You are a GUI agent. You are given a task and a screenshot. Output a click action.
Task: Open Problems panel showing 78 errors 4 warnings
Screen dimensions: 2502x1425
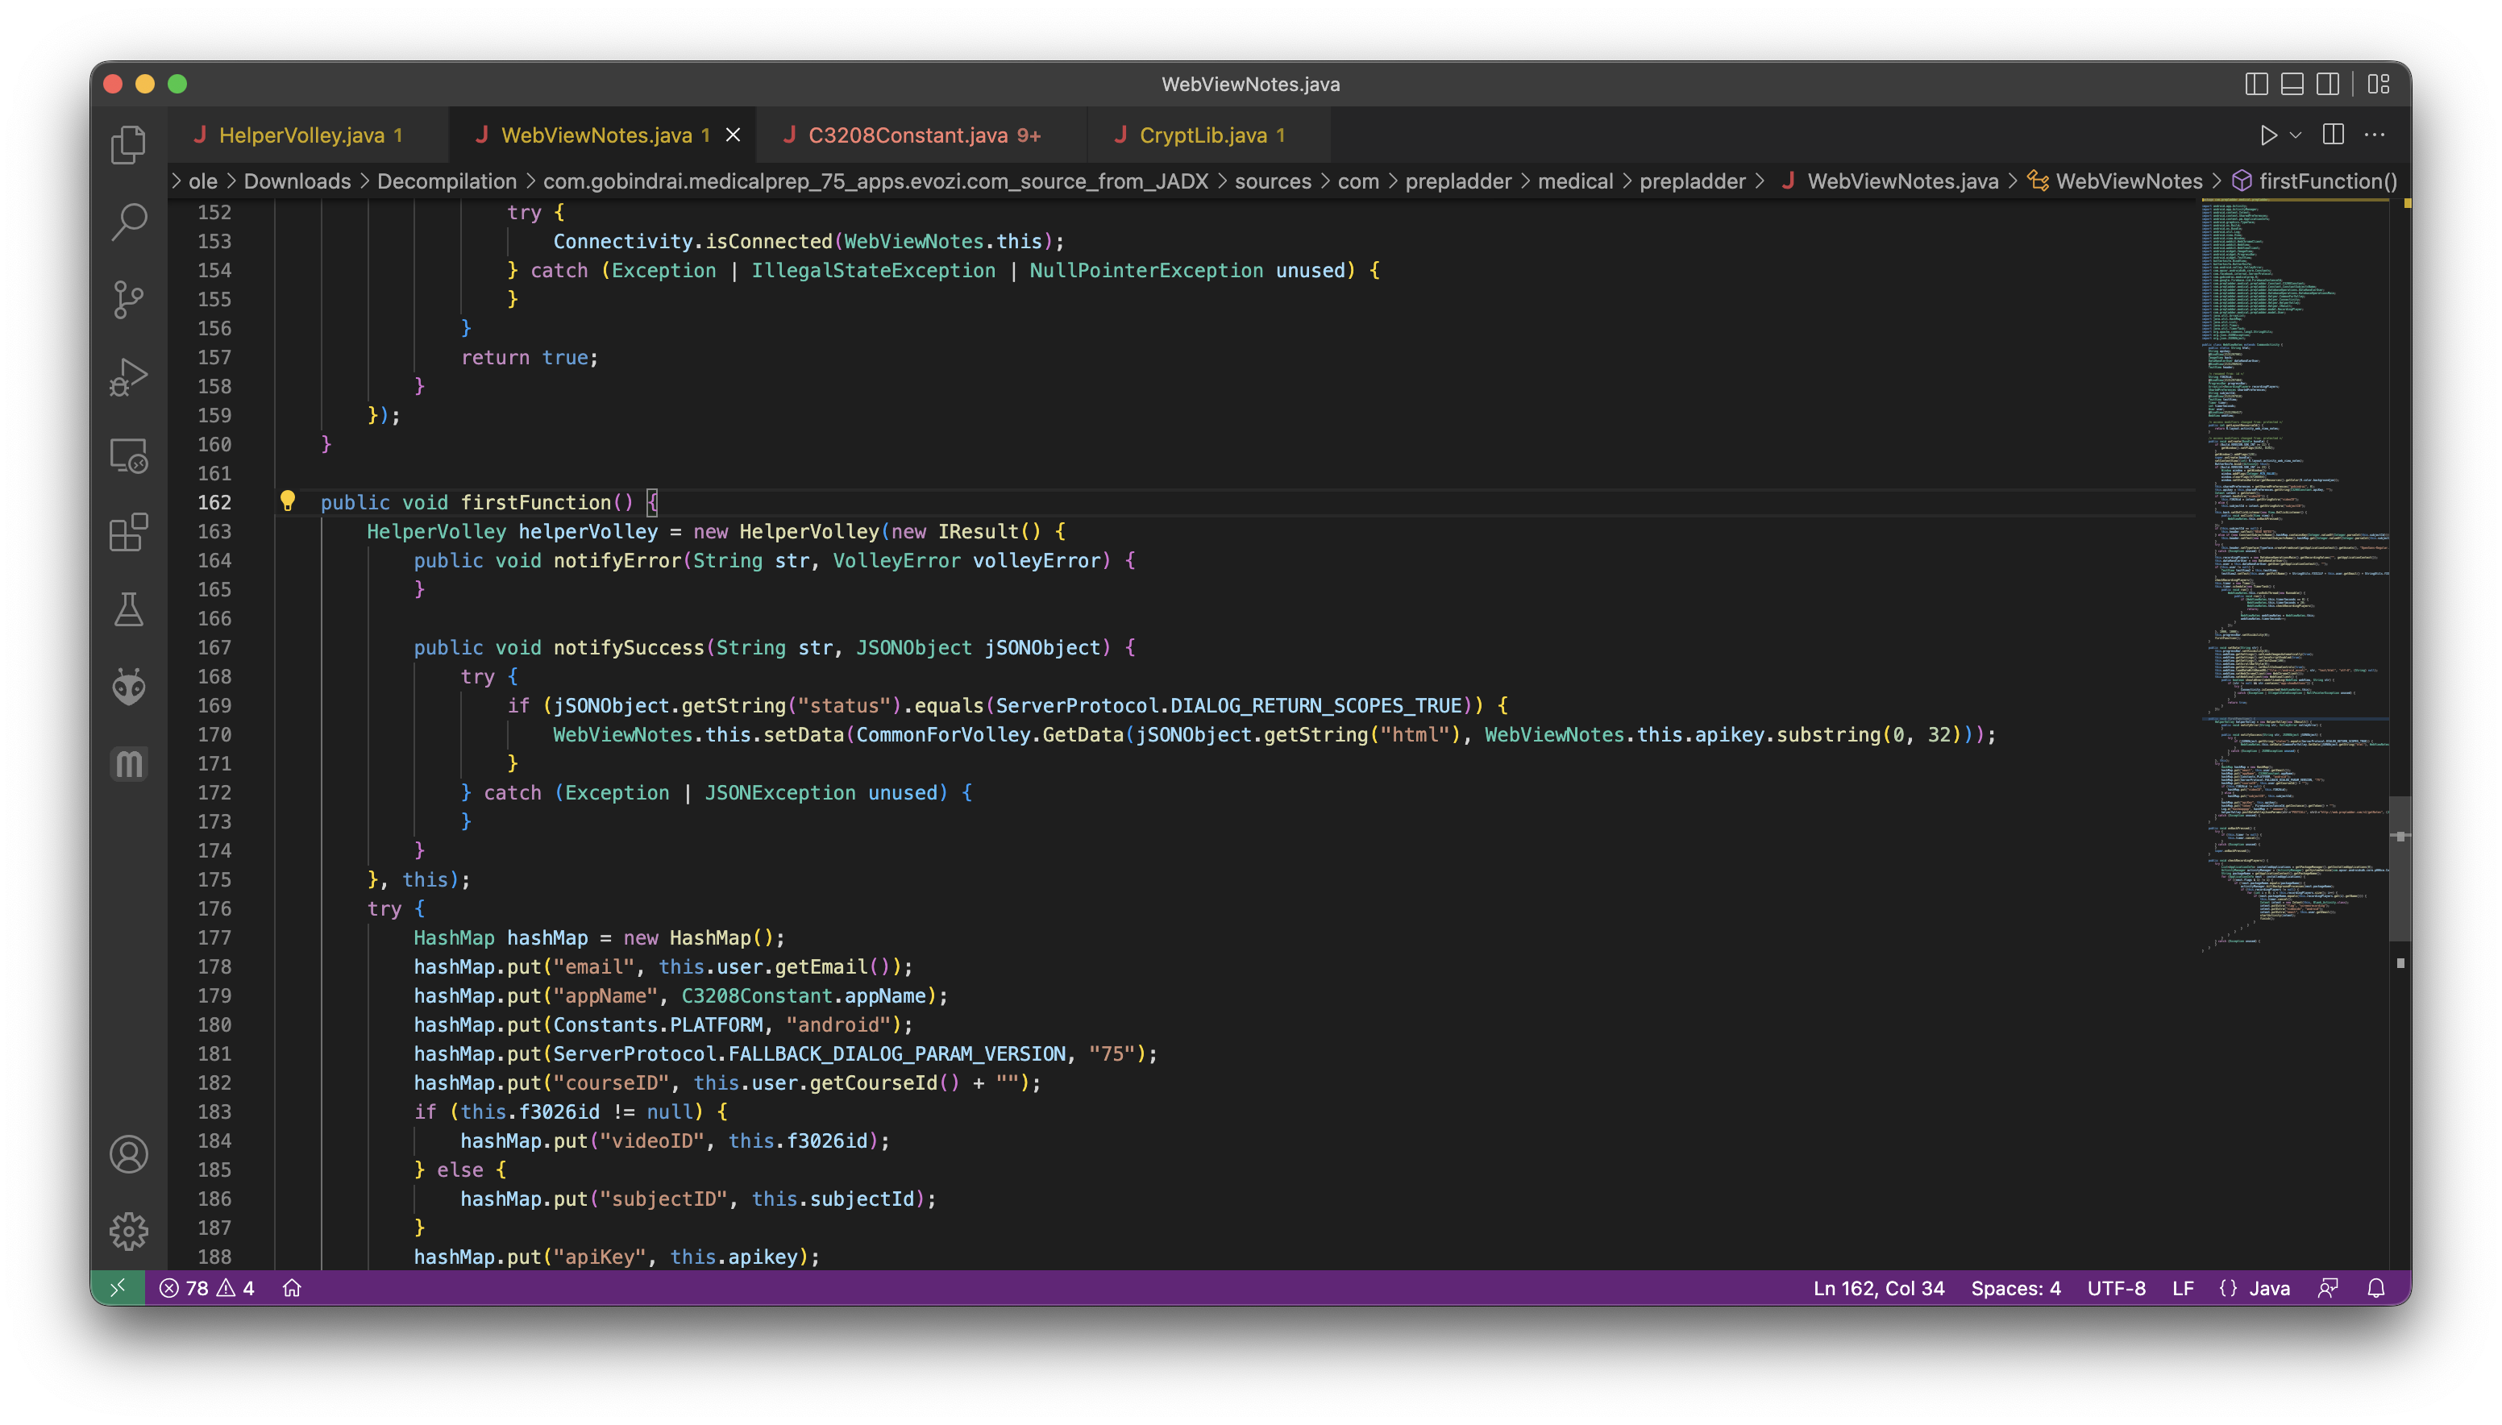point(206,1288)
